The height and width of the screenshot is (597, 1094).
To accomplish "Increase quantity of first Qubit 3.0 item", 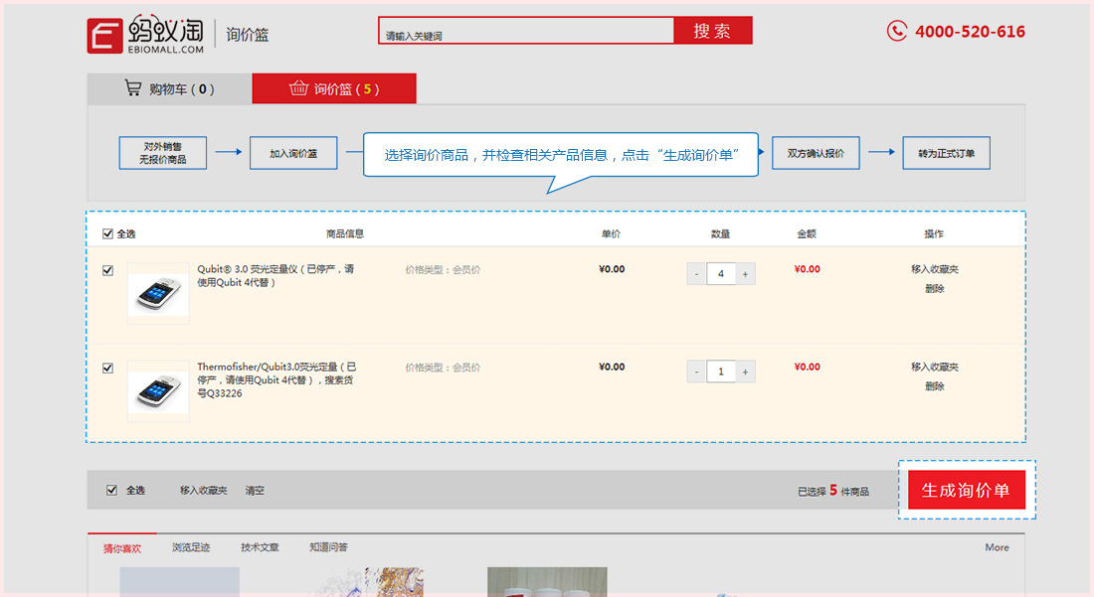I will (x=745, y=274).
